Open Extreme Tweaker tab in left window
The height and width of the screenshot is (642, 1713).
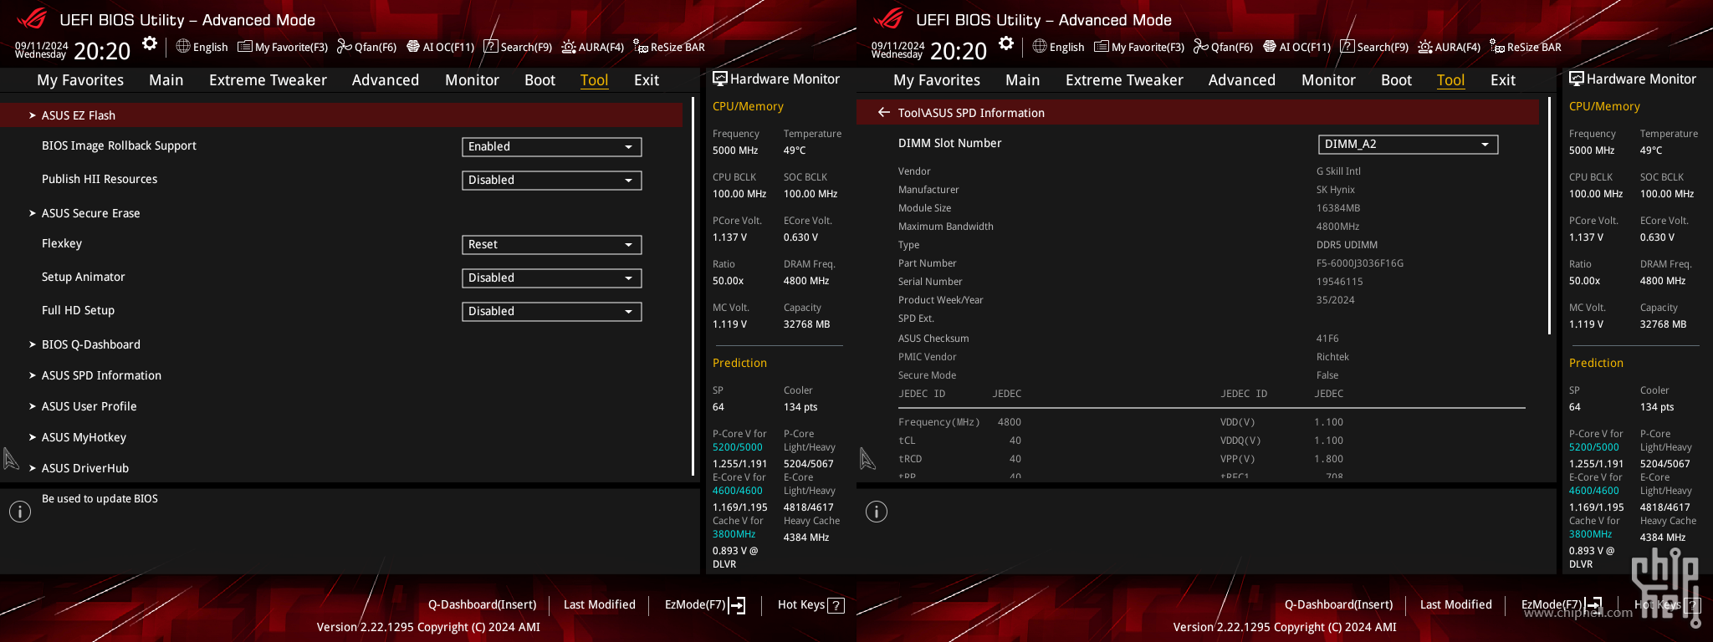pyautogui.click(x=268, y=80)
